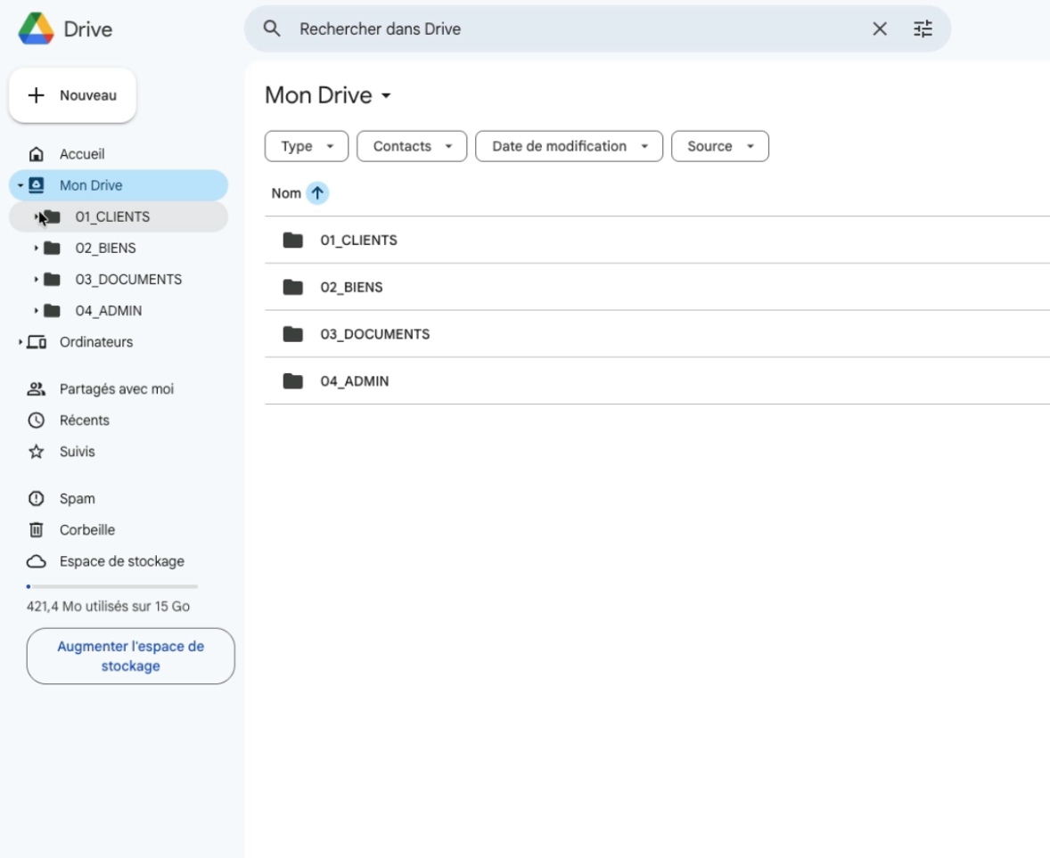Open the Type filter dropdown
This screenshot has width=1050, height=858.
click(x=306, y=146)
